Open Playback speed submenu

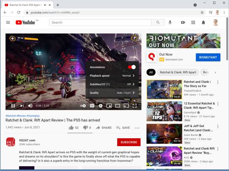pyautogui.click(x=112, y=76)
